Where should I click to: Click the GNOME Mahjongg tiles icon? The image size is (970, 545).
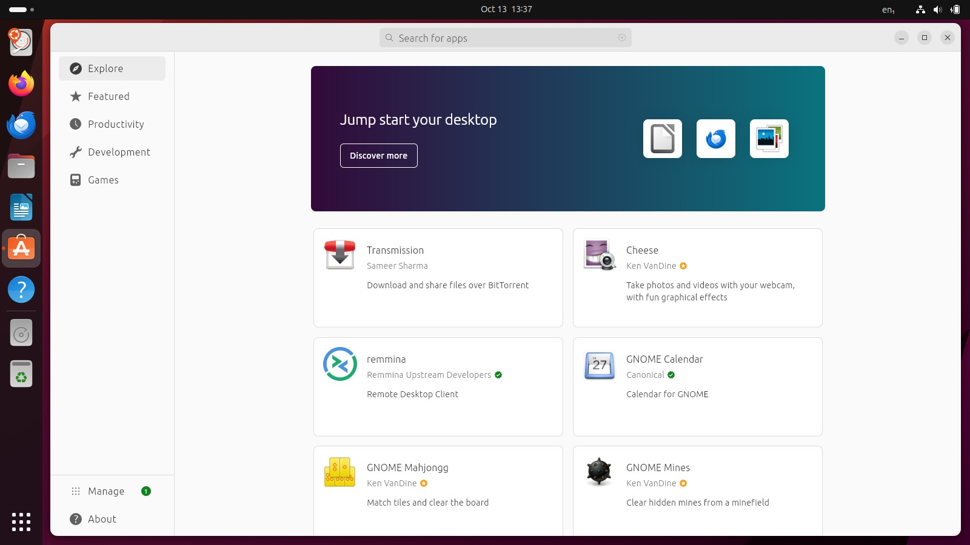[x=340, y=472]
